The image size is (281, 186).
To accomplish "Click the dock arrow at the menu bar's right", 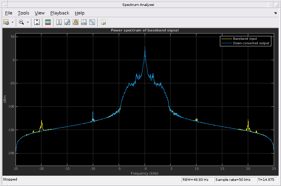I will (275, 13).
